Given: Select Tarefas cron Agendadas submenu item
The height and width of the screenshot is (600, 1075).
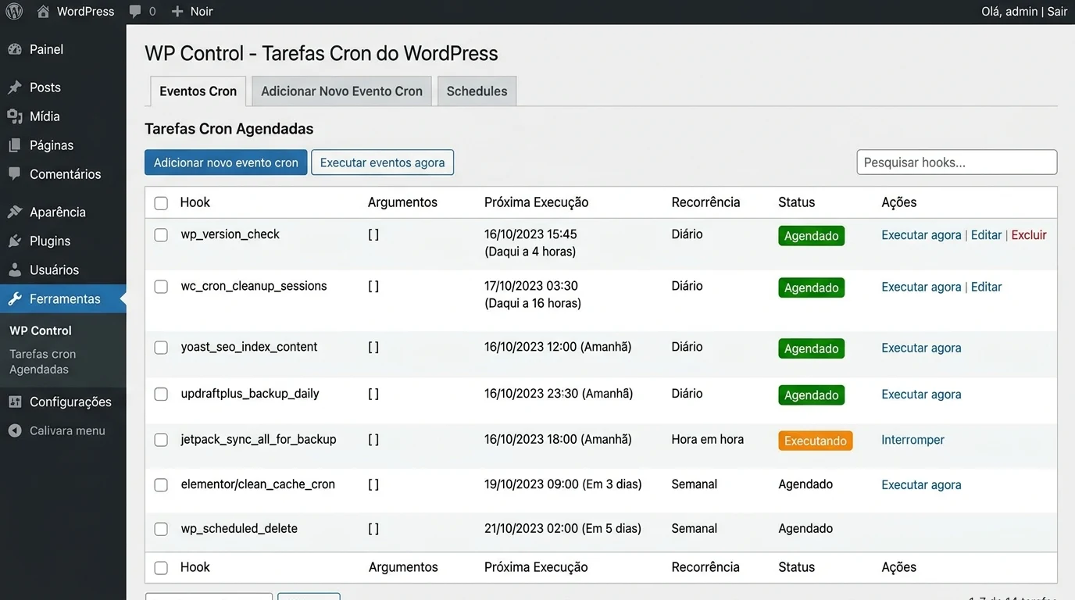Looking at the screenshot, I should point(43,362).
